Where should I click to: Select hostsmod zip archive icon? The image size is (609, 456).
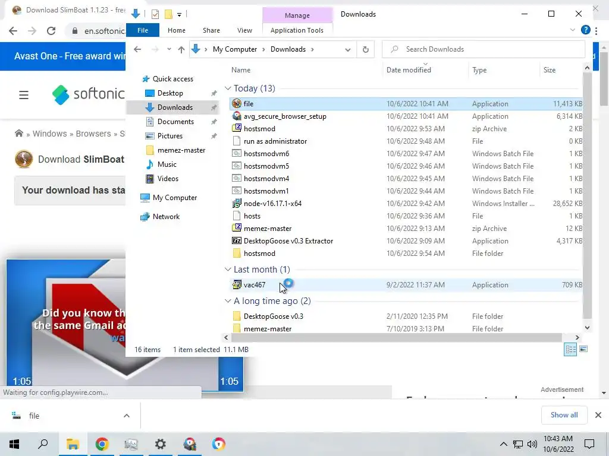[x=237, y=128]
